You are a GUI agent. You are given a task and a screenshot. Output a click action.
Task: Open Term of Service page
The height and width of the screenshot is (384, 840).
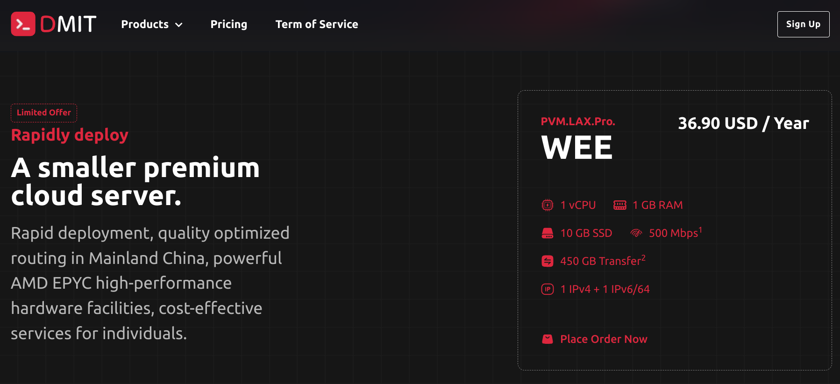[317, 24]
